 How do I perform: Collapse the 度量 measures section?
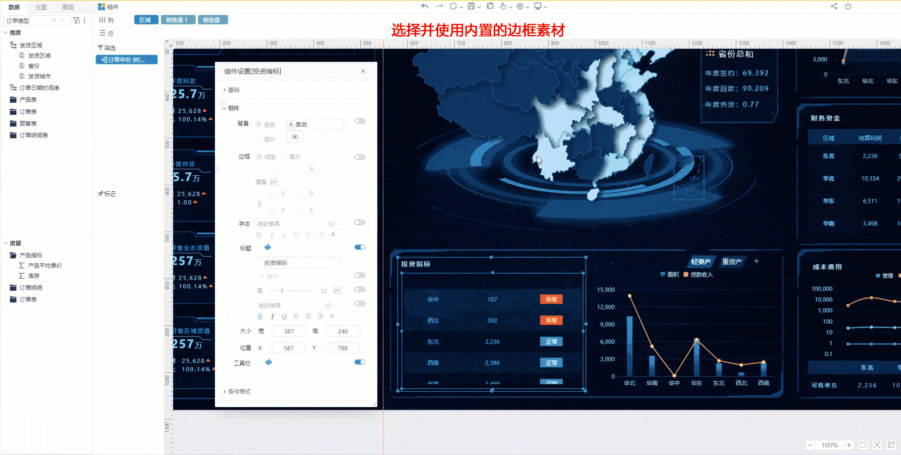[6, 243]
